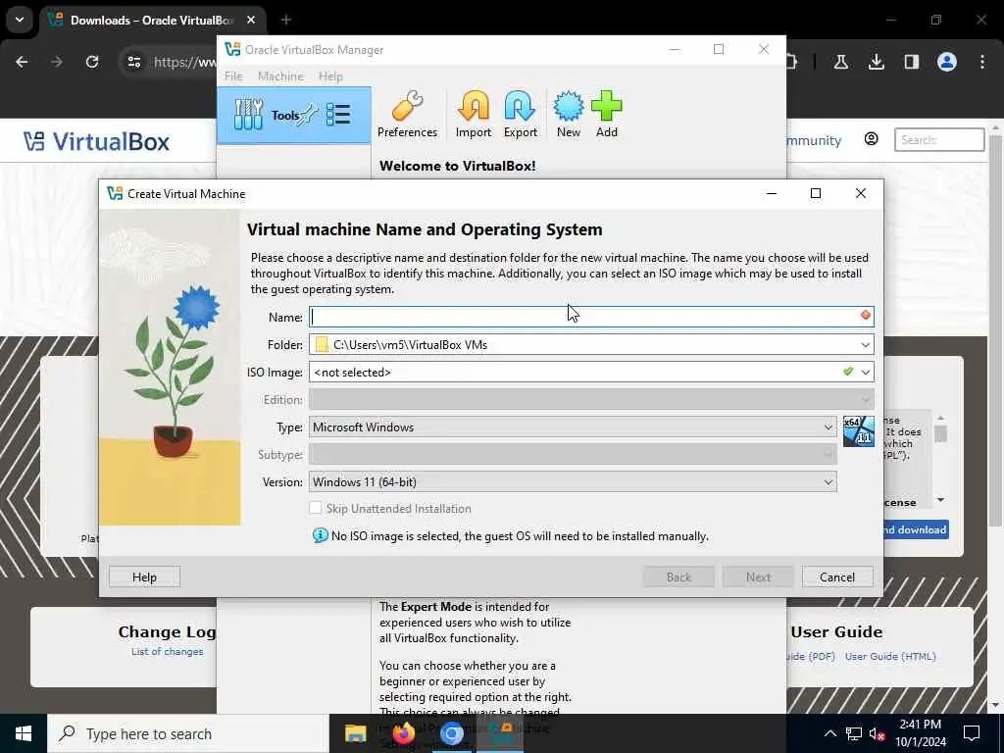Expand the Folder dropdown
Viewport: 1004px width, 753px height.
click(865, 344)
